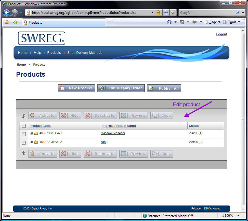
Task: Click the folder icon beside 46327223WW22
Action: coord(36,142)
